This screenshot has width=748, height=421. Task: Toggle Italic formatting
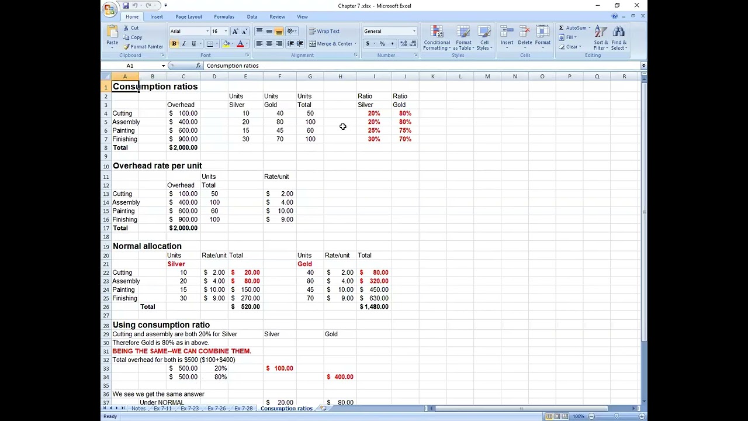(x=183, y=44)
